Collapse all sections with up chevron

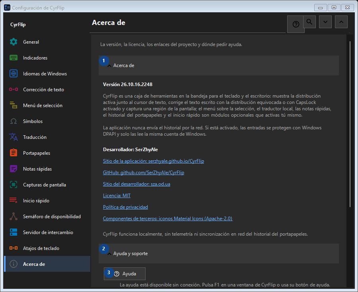(341, 22)
